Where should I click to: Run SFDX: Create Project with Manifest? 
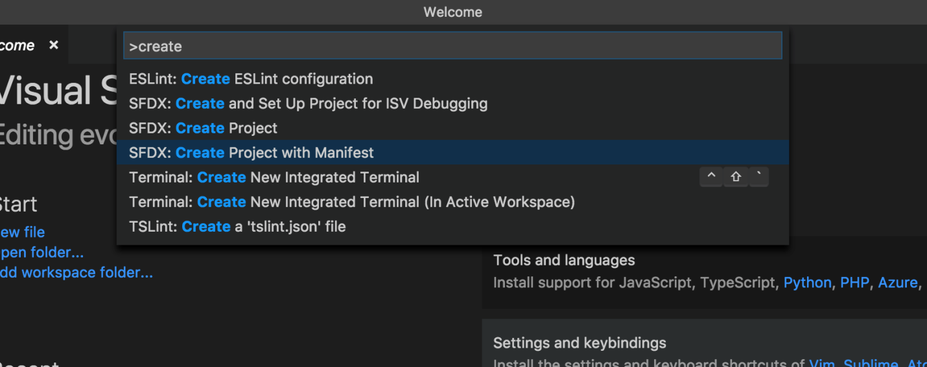[x=252, y=153]
